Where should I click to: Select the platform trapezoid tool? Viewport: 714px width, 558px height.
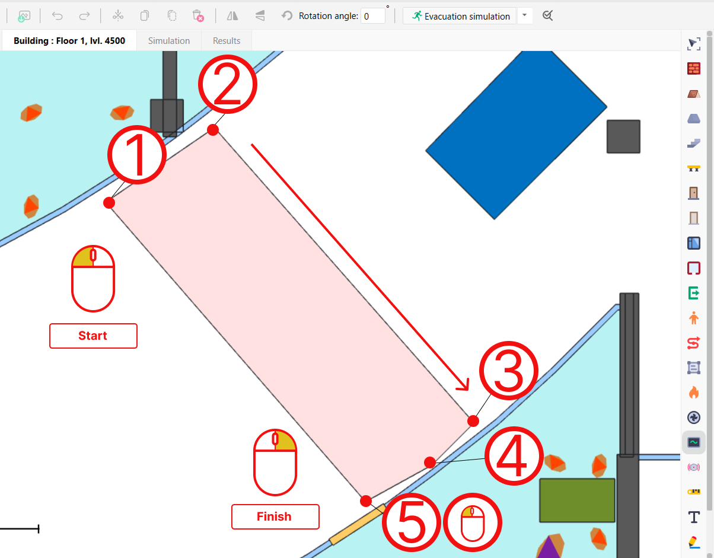click(x=694, y=119)
